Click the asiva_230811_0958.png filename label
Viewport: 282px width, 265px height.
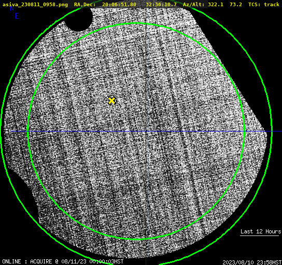click(35, 4)
